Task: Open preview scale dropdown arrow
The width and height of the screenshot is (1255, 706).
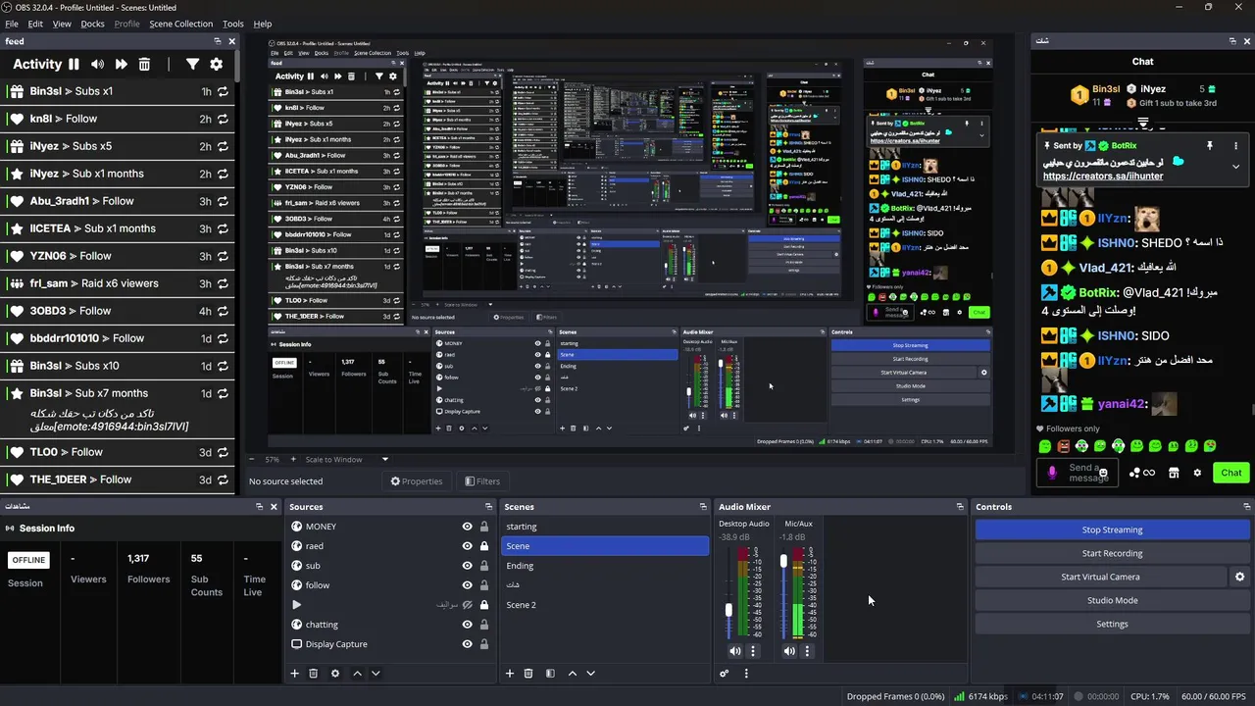Action: pyautogui.click(x=384, y=459)
